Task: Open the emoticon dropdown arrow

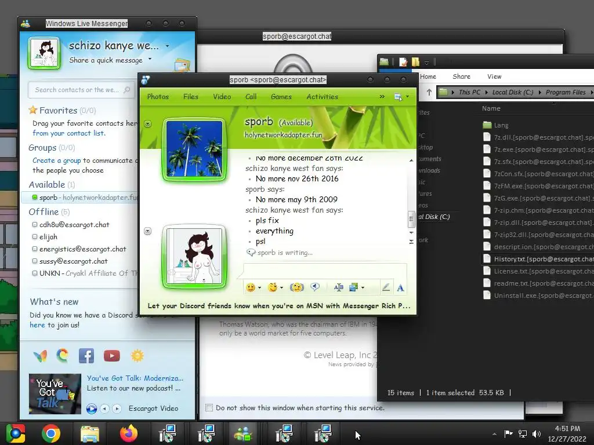Action: [259, 288]
